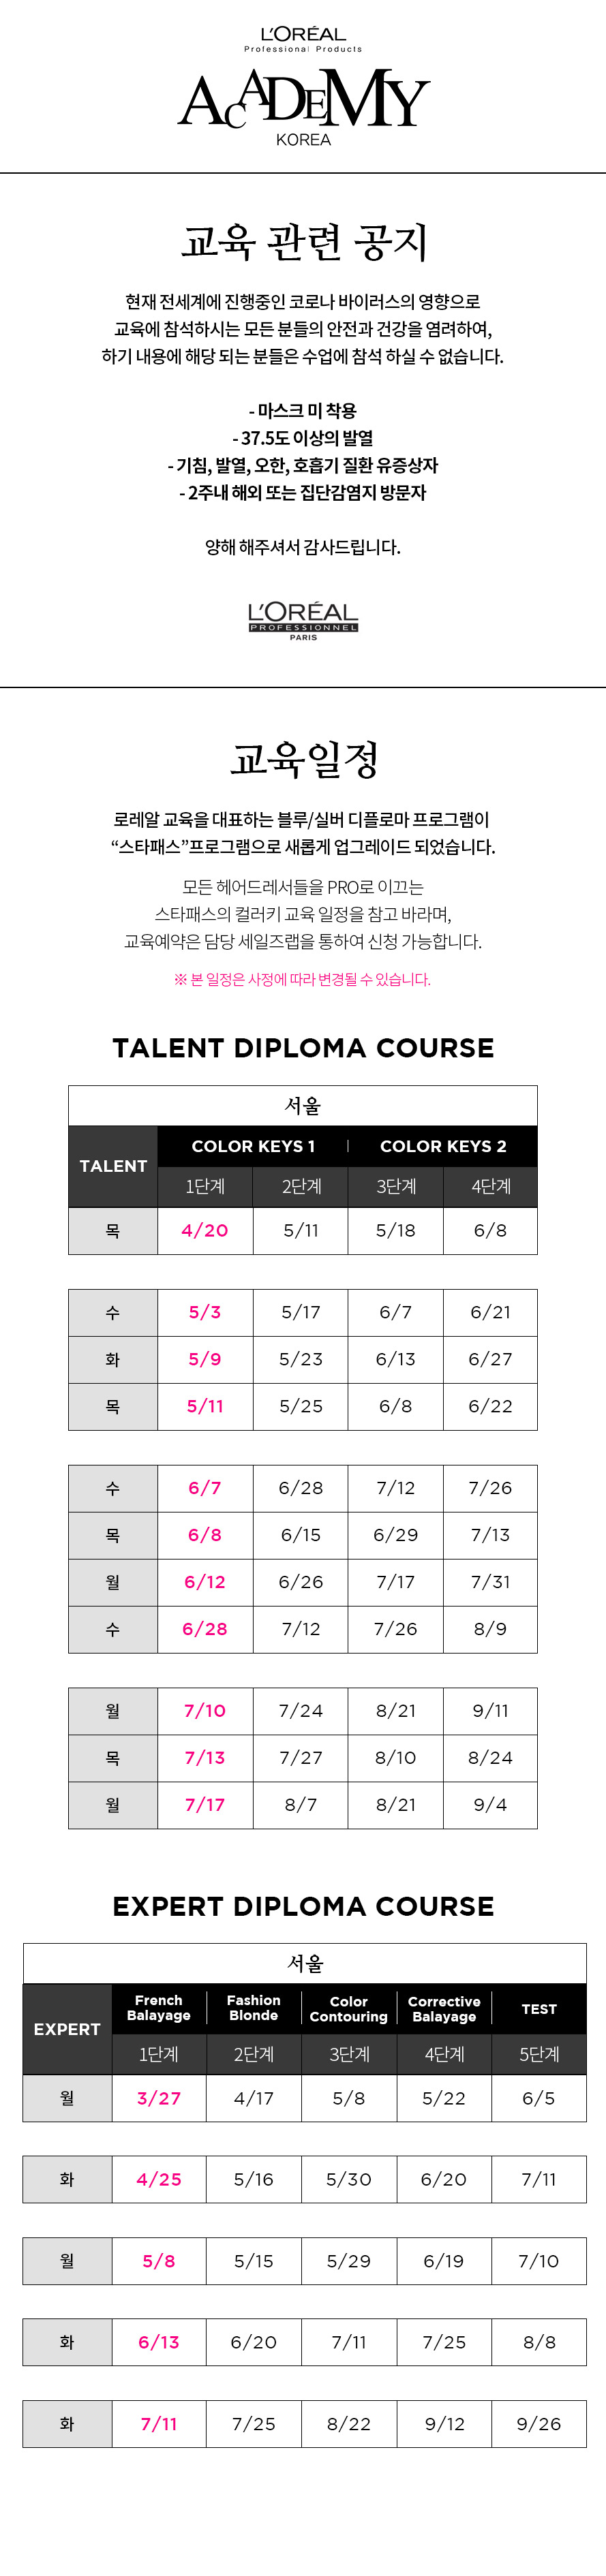This screenshot has width=606, height=2576.
Task: Click the Corrective Balayage column header
Action: coord(444,2009)
